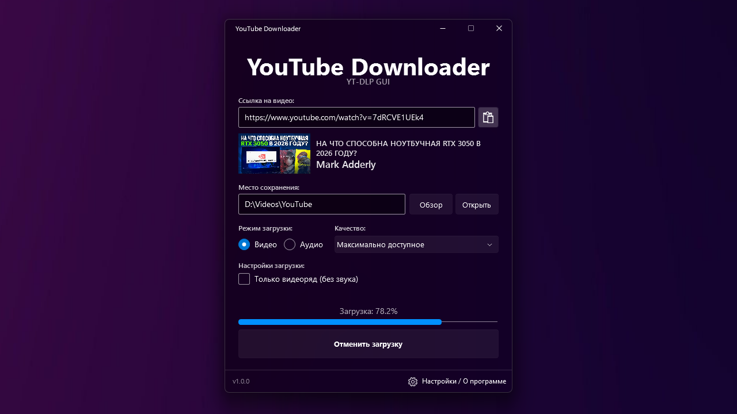Click the blue download progress bar

pos(340,322)
